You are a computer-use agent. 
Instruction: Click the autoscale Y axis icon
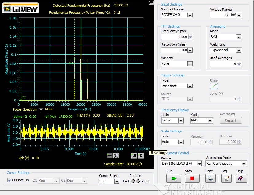click(x=141, y=156)
